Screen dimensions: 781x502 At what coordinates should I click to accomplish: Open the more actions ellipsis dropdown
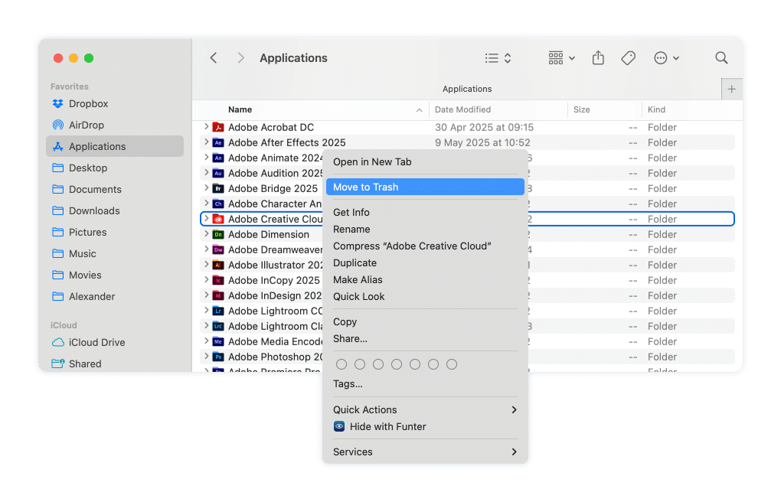[666, 58]
